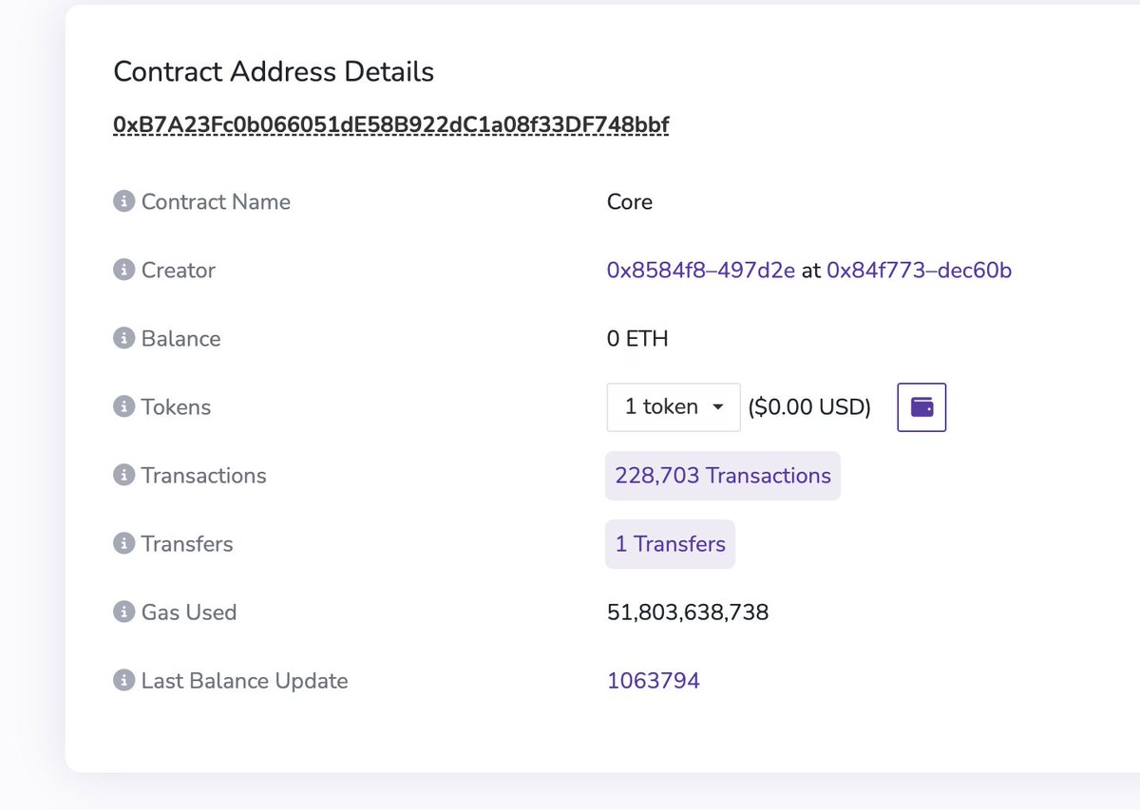Click the Gas Used label
The image size is (1140, 810).
pyautogui.click(x=189, y=612)
